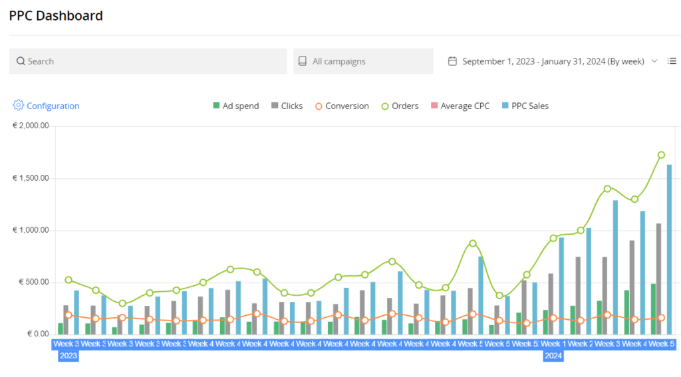Screen dimensions: 681x377
Task: Open the Configuration link
Action: [53, 106]
